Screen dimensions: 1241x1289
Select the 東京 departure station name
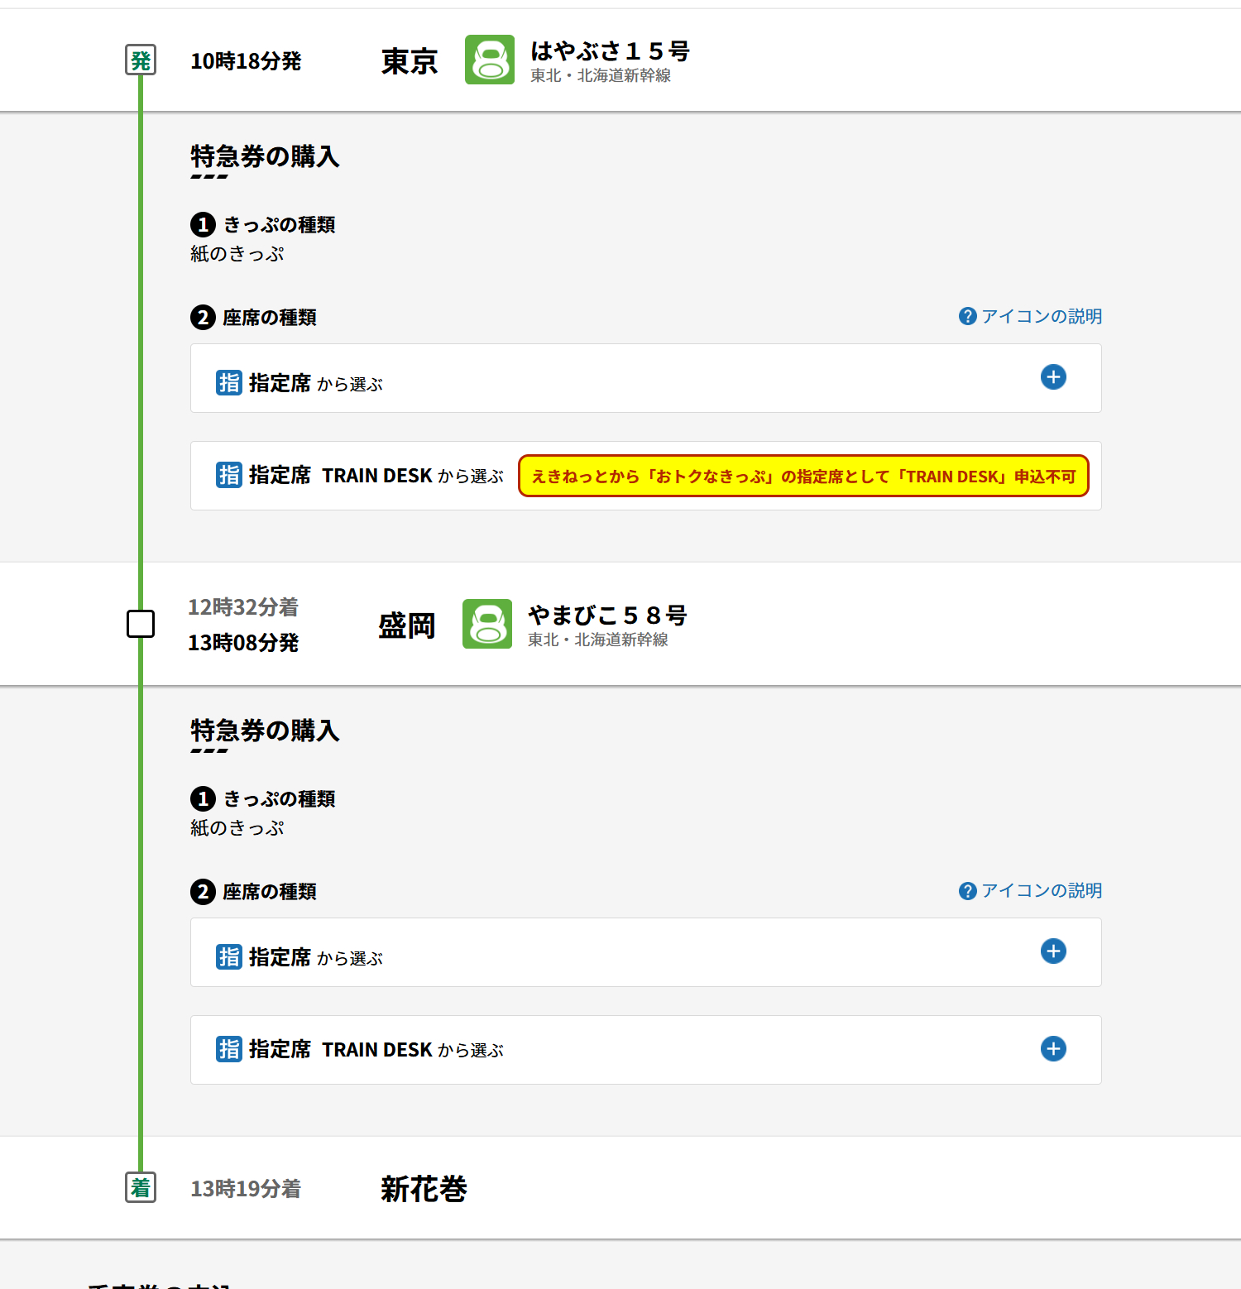coord(409,61)
